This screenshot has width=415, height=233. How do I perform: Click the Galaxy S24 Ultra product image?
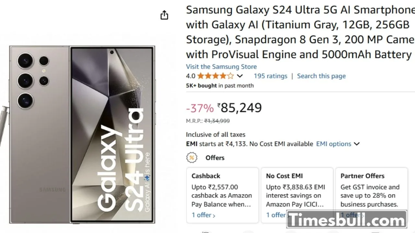(82, 134)
